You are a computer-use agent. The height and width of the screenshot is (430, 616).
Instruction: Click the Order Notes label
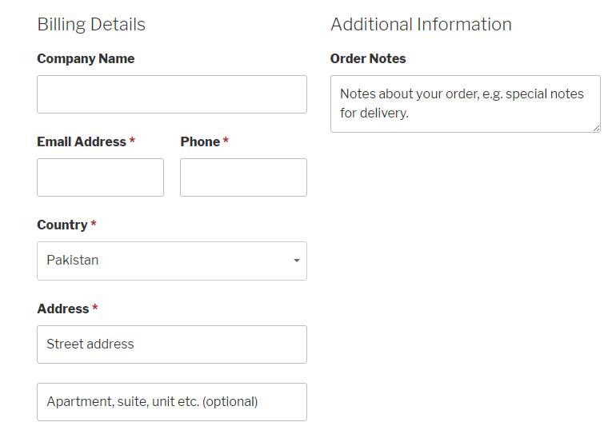368,58
